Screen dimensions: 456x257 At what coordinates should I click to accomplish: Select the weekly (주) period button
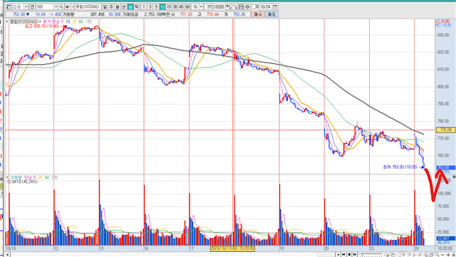click(x=111, y=6)
